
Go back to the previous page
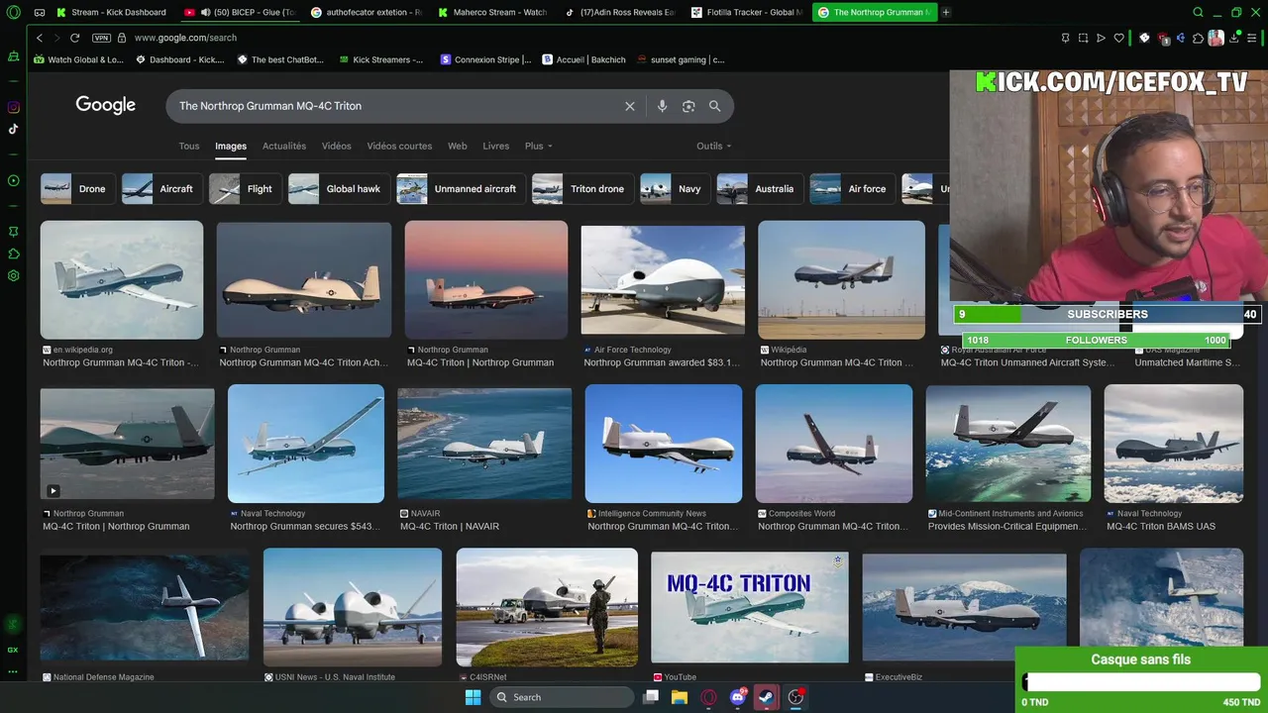coord(40,38)
